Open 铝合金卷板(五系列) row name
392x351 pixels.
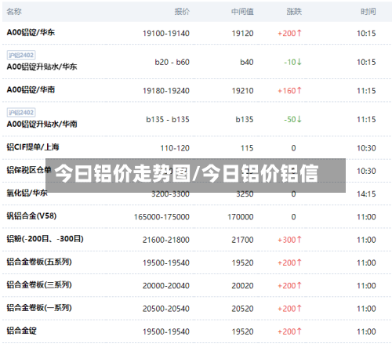point(39,262)
